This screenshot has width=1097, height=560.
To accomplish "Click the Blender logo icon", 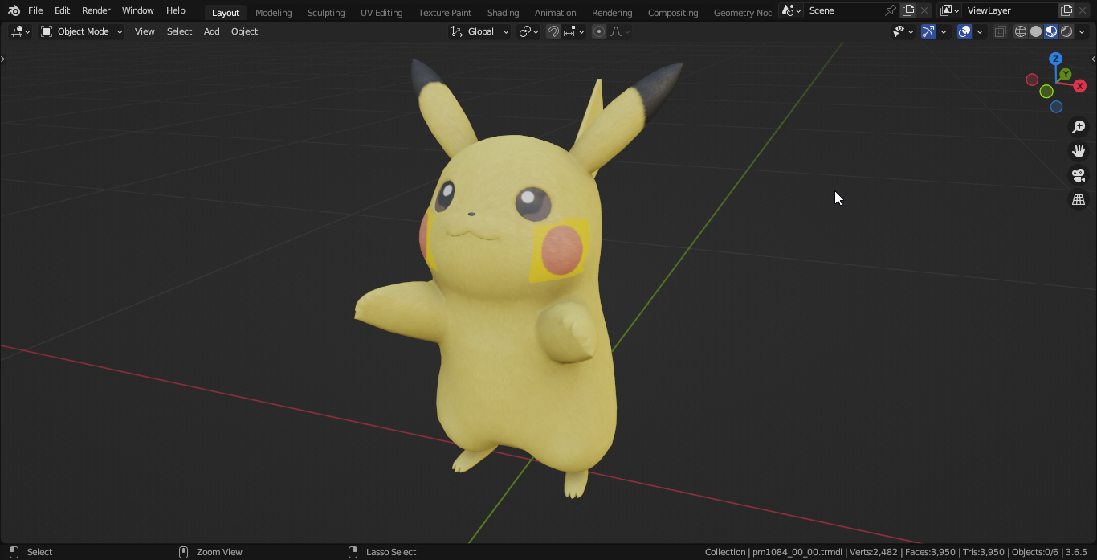I will [x=14, y=10].
